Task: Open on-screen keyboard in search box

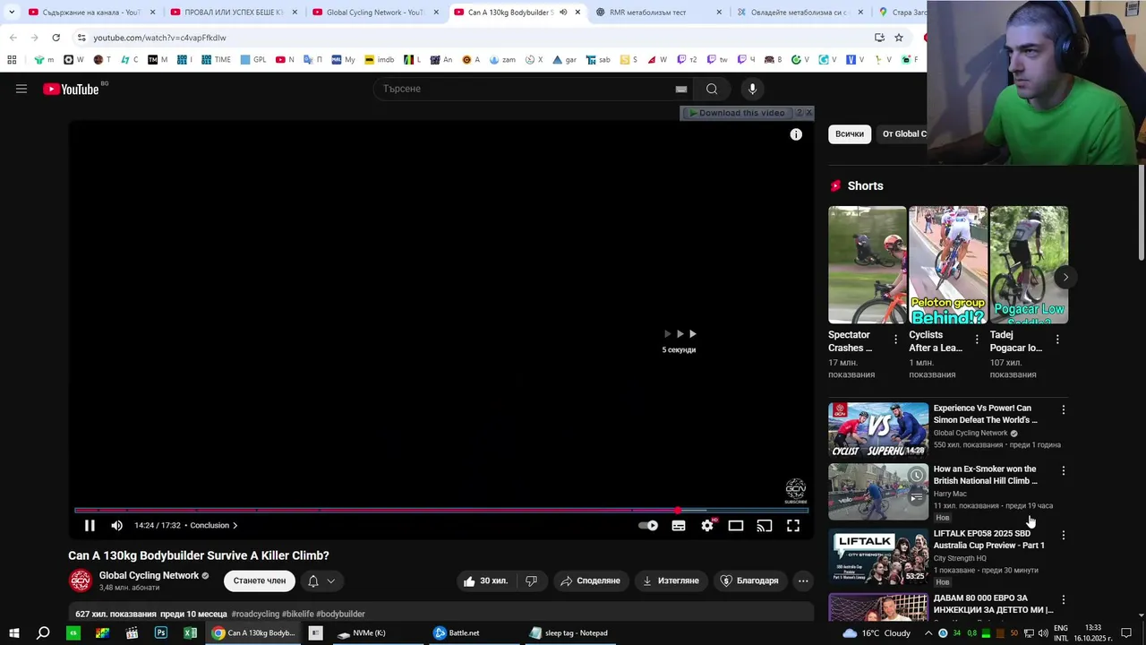Action: (x=681, y=89)
